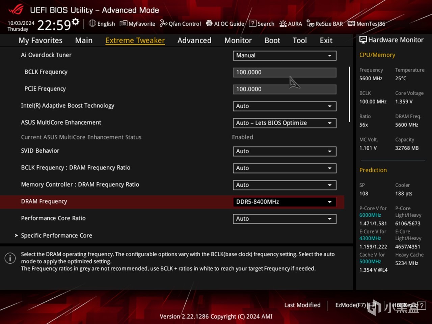The width and height of the screenshot is (432, 324).
Task: Click the ROG logo icon
Action: point(16,9)
